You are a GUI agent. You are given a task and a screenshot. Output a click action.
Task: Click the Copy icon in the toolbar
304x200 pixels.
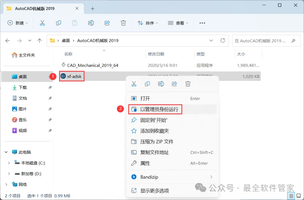tap(59, 23)
